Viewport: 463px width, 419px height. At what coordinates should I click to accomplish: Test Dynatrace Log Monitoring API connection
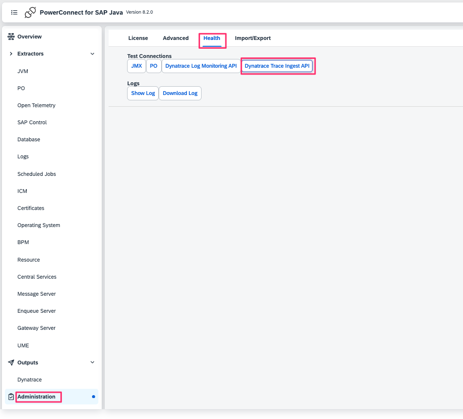201,66
